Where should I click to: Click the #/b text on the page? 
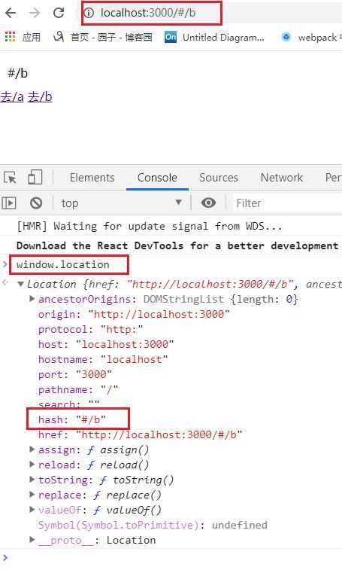click(17, 73)
